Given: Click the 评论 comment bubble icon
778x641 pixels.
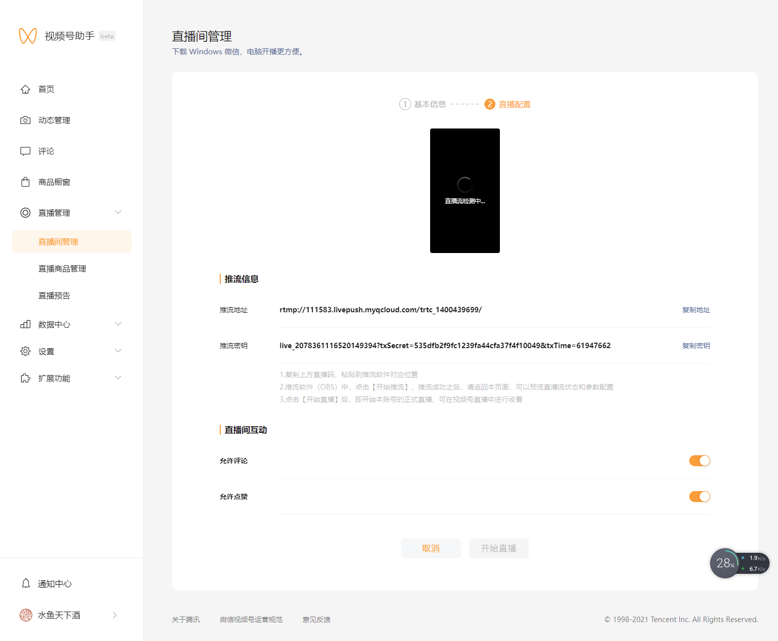Looking at the screenshot, I should pos(25,151).
